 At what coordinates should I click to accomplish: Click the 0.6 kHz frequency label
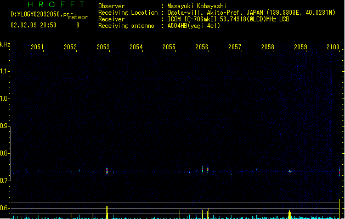coord(4,208)
